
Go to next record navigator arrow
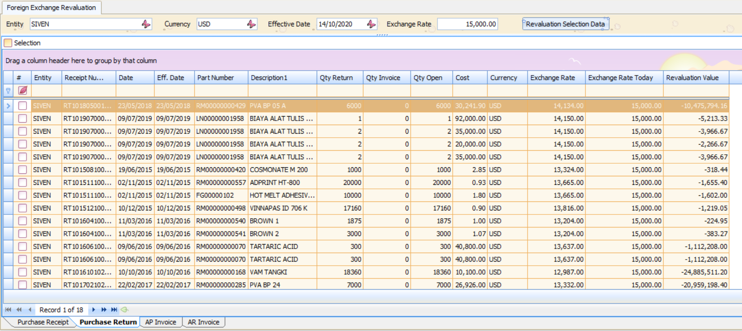(93, 309)
